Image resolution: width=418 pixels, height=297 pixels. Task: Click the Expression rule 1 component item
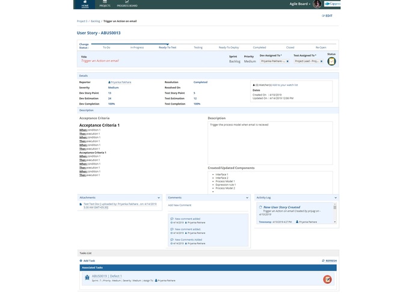click(x=226, y=185)
